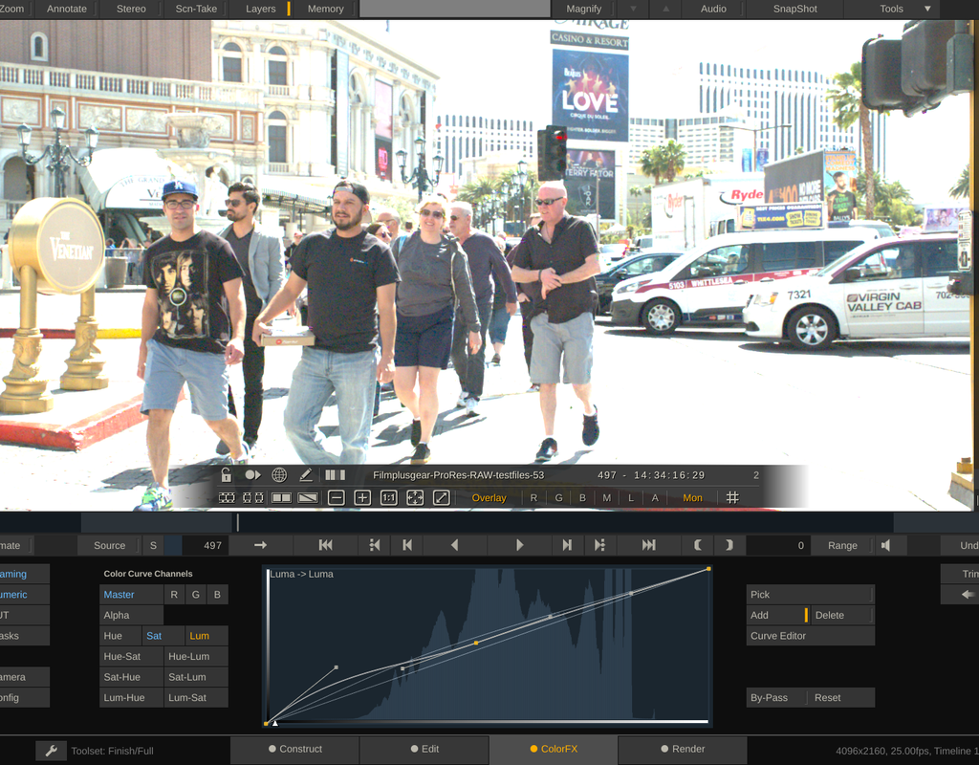979x765 pixels.
Task: Toggle the R channel view
Action: pos(533,497)
